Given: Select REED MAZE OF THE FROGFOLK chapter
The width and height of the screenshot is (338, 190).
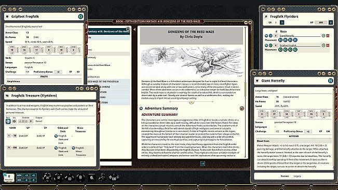Looking at the screenshot, I should [109, 82].
